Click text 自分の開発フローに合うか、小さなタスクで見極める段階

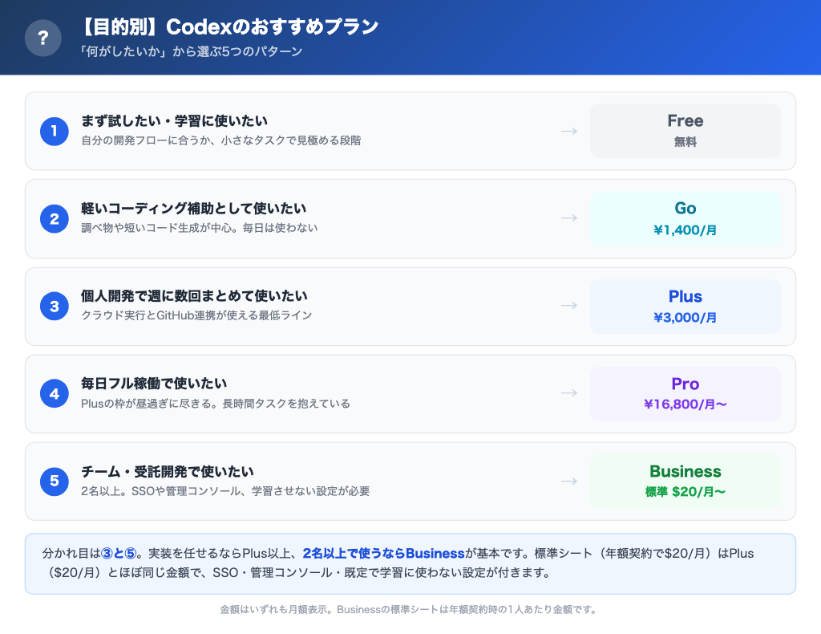pos(221,140)
